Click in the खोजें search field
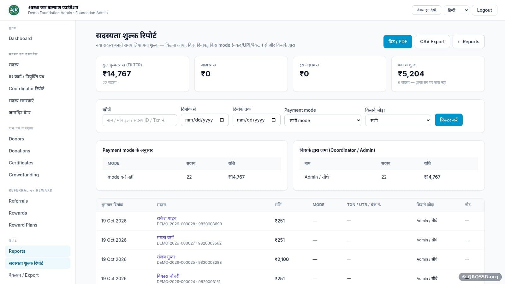Image resolution: width=505 pixels, height=284 pixels. 140,120
